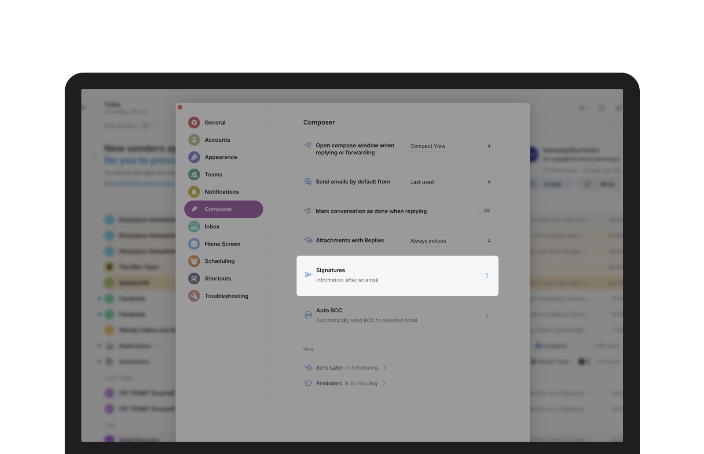Image resolution: width=704 pixels, height=454 pixels.
Task: Click the Signatures pen icon
Action: [308, 274]
